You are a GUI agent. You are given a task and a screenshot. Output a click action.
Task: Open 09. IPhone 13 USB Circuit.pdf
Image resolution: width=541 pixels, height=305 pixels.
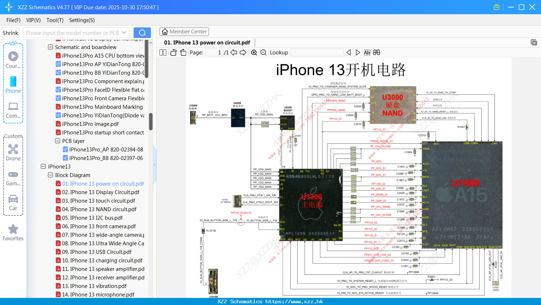click(97, 252)
